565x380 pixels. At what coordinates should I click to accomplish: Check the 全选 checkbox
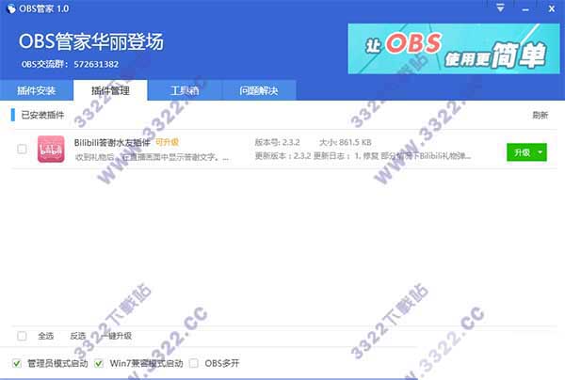(x=22, y=336)
